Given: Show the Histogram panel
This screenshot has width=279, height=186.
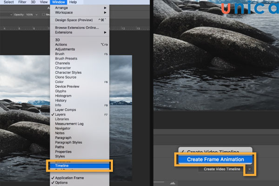Looking at the screenshot, I should tap(80, 96).
